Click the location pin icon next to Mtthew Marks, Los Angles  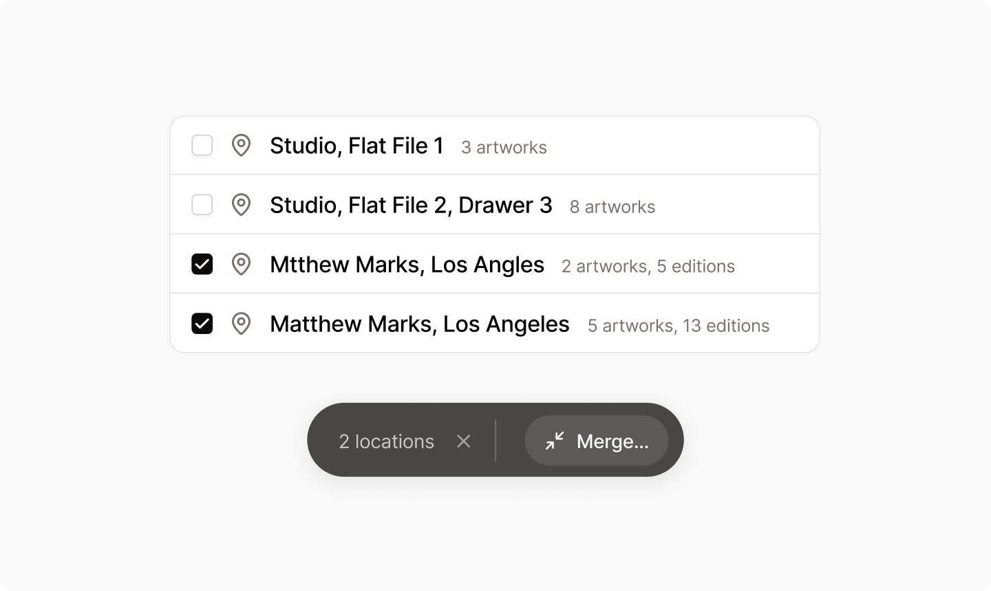(242, 265)
